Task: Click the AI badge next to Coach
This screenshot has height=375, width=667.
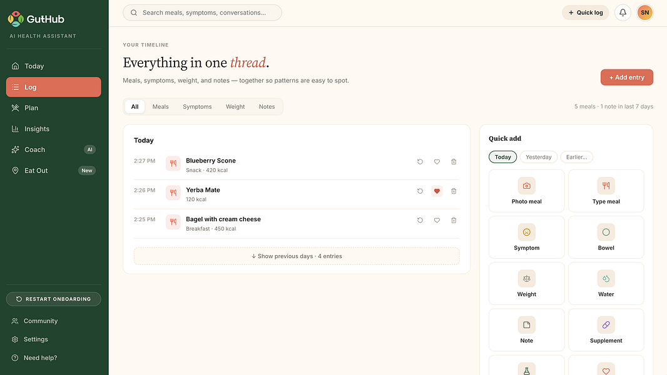Action: pyautogui.click(x=89, y=149)
